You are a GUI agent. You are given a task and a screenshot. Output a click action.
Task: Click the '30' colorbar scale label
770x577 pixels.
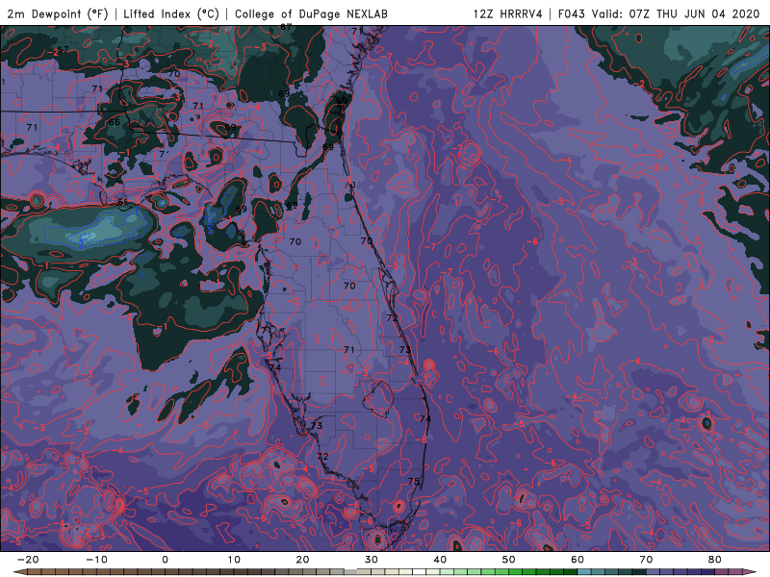coord(372,560)
